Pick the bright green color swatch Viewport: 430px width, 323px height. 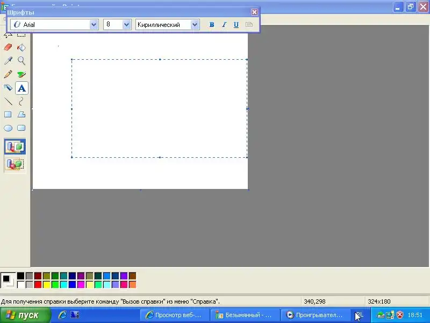click(55, 284)
